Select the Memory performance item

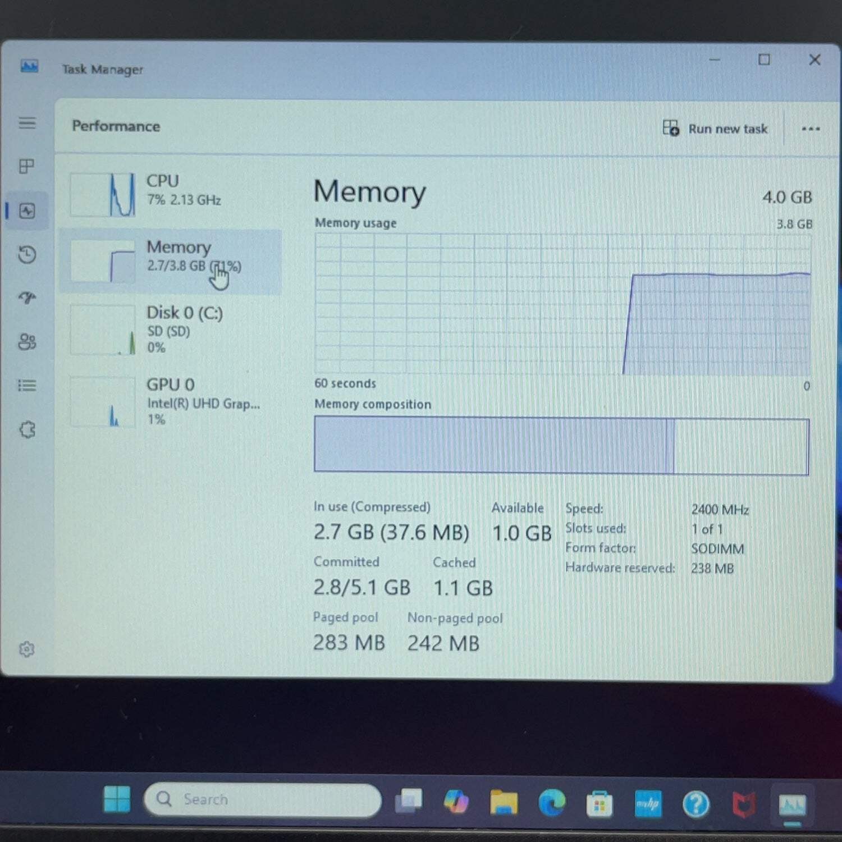pos(171,261)
